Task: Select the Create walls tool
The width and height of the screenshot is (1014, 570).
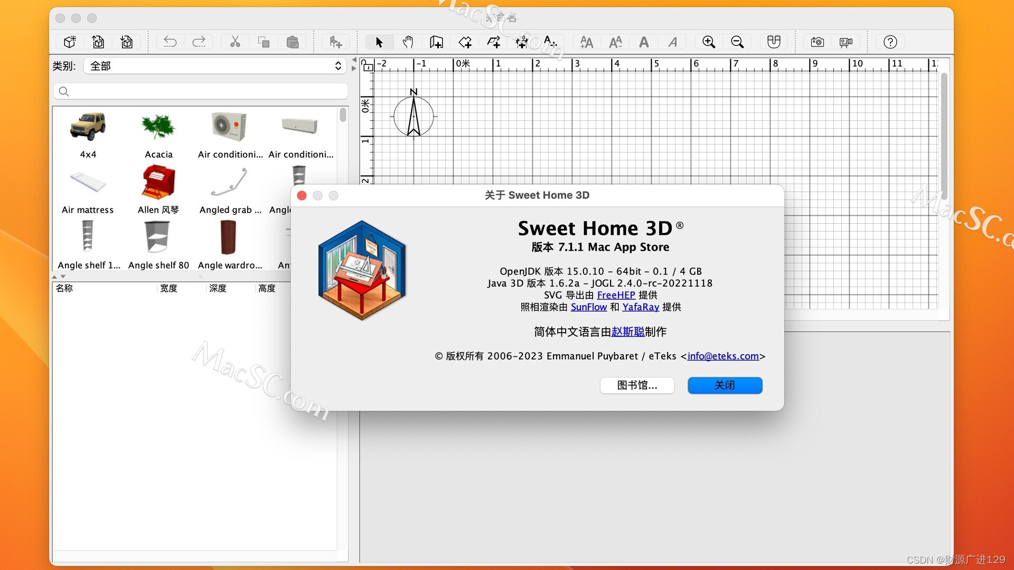Action: coord(436,42)
